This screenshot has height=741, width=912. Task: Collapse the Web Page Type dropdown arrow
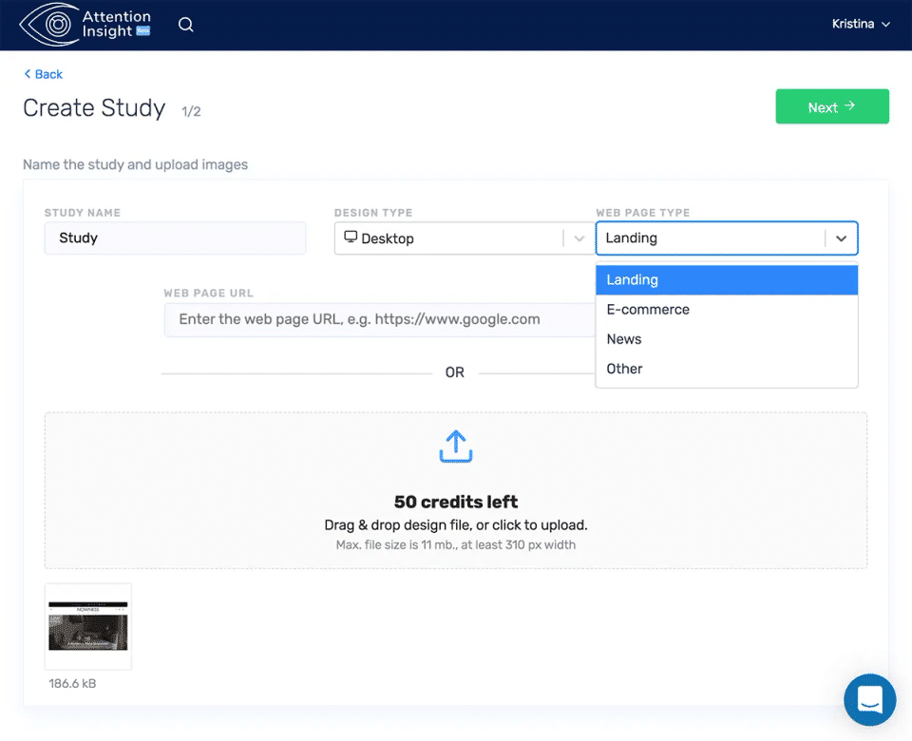[x=841, y=238]
